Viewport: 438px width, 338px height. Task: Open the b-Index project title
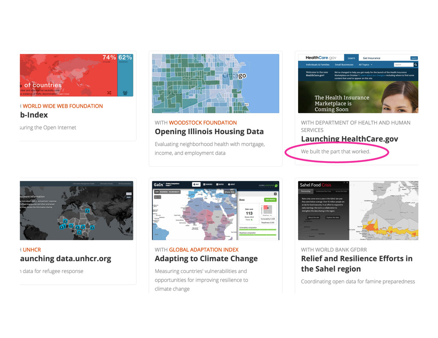point(34,115)
